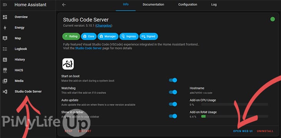Switch to the Info tab
Image resolution: width=281 pixels, height=138 pixels.
tap(125, 5)
